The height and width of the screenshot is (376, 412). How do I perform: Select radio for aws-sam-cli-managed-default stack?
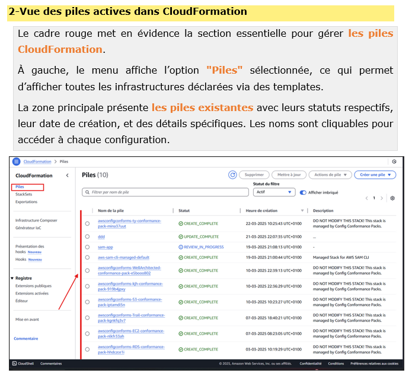pyautogui.click(x=87, y=258)
